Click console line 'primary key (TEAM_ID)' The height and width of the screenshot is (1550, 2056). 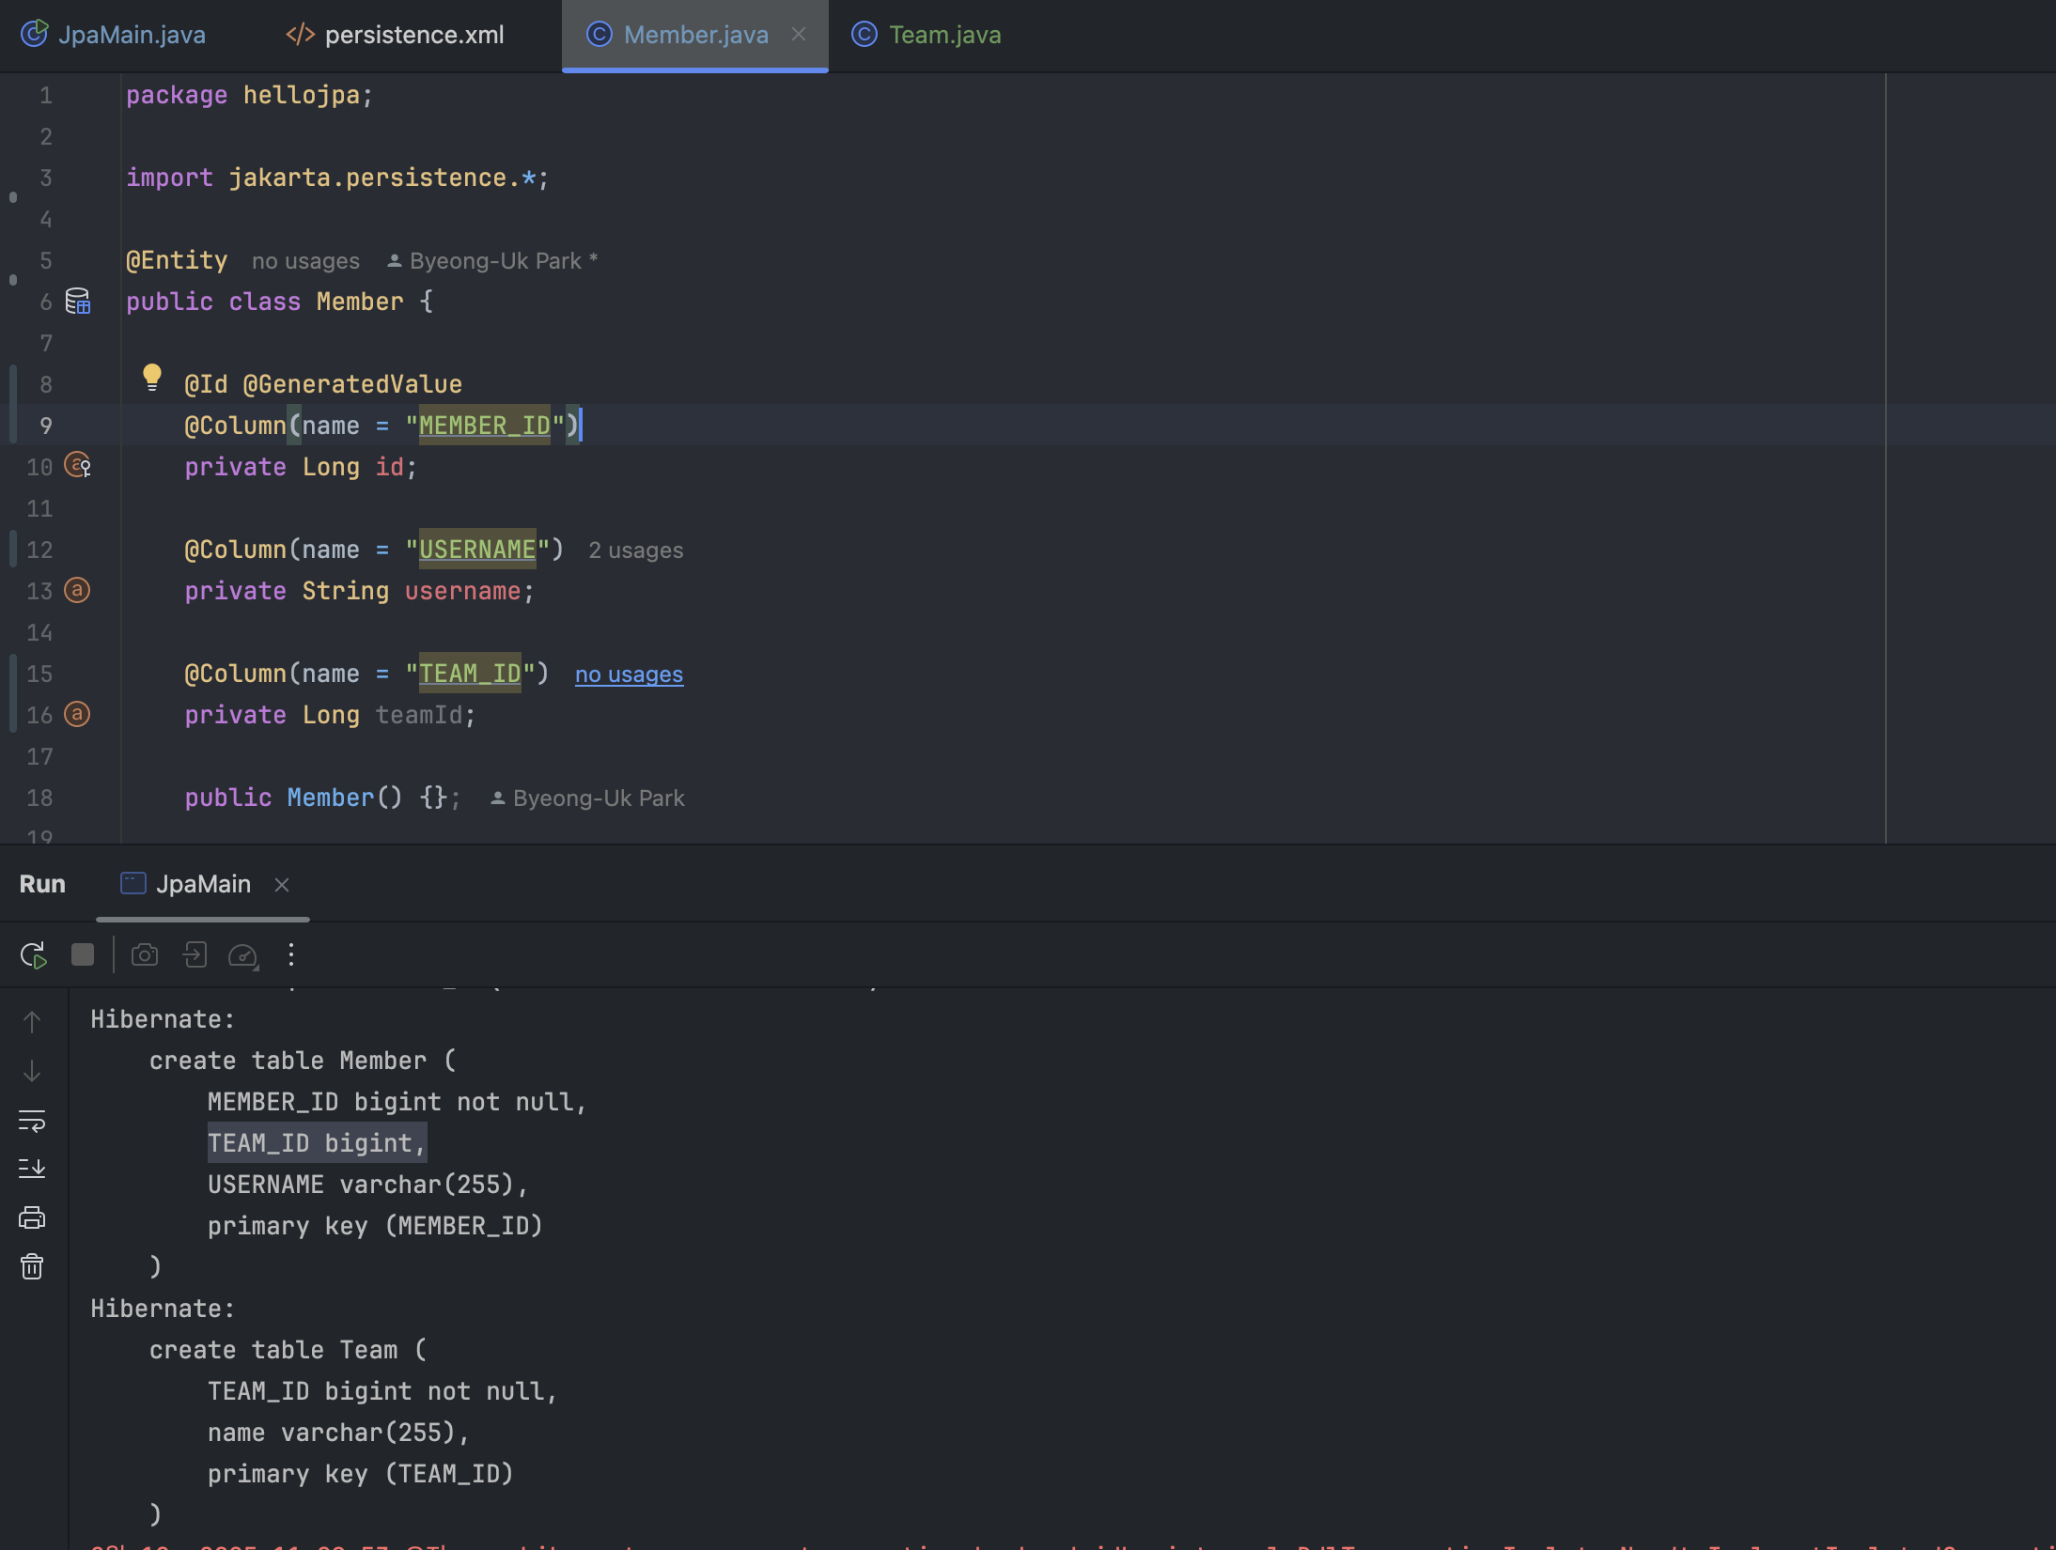pos(361,1474)
